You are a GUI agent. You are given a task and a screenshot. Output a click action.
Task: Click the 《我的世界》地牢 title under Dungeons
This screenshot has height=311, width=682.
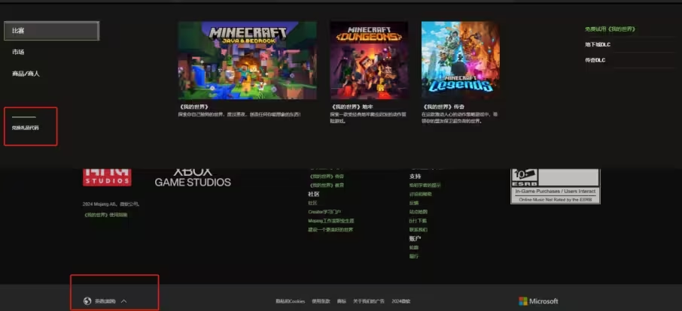[x=352, y=107]
